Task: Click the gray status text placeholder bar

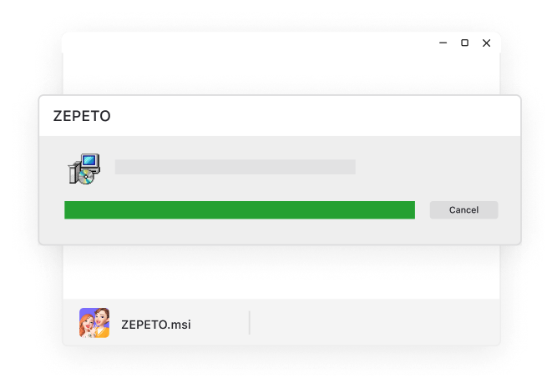Action: coord(236,167)
